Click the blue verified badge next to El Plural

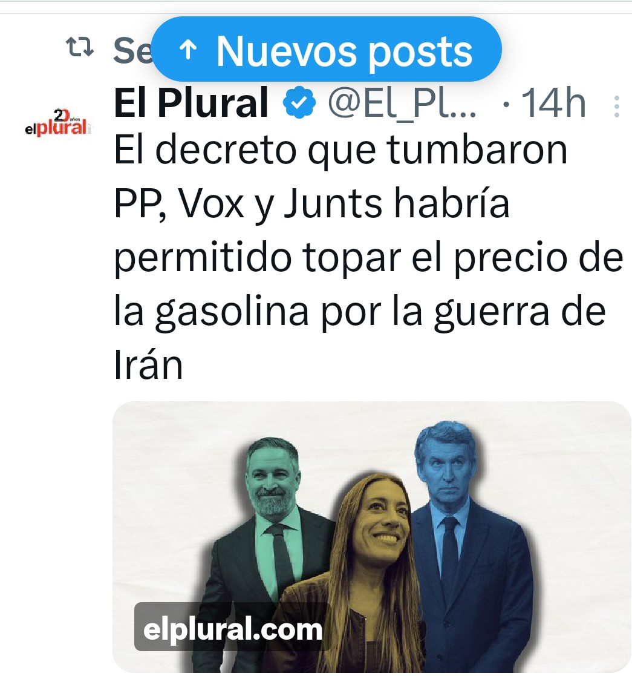tap(299, 102)
